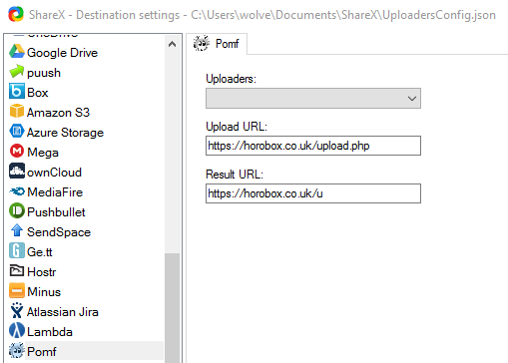Select Azure Storage entry
The image size is (508, 363).
point(65,133)
